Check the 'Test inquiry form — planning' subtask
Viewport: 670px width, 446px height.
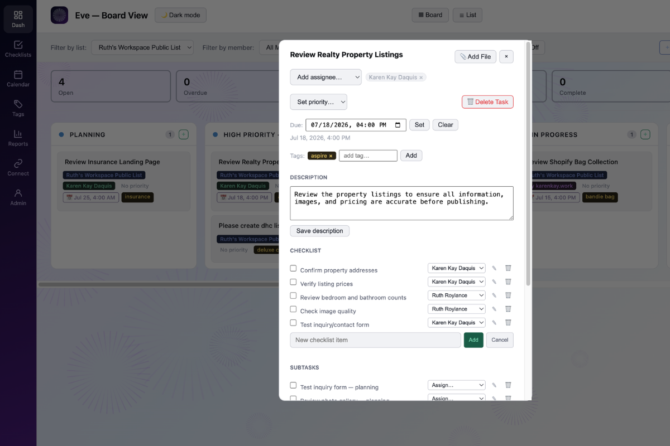293,385
